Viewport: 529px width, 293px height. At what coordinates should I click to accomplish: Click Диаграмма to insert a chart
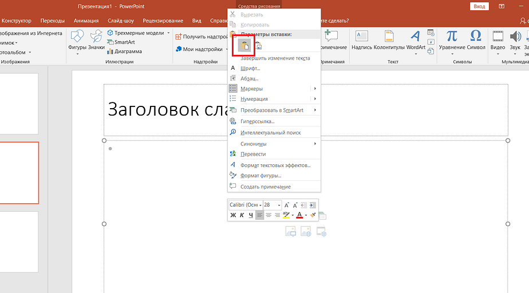tap(128, 51)
